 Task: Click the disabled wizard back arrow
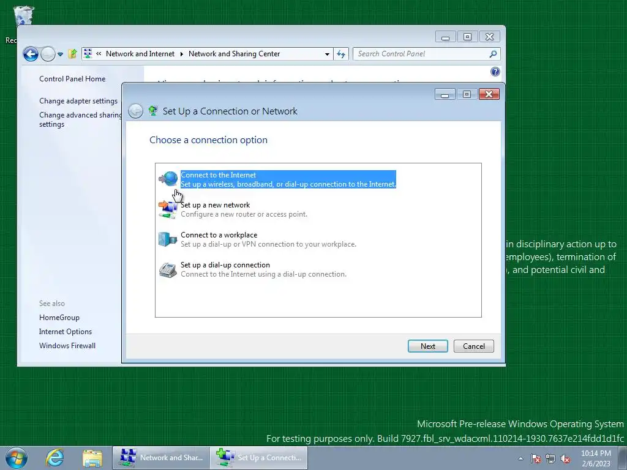[x=135, y=111]
